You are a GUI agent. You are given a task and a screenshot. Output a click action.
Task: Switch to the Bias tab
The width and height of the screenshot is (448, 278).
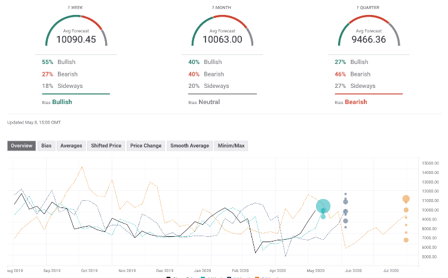tap(46, 145)
